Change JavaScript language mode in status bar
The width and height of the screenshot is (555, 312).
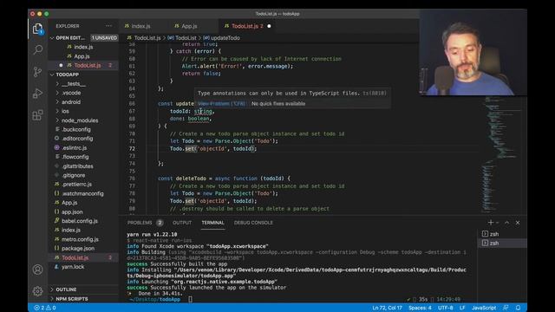point(484,308)
